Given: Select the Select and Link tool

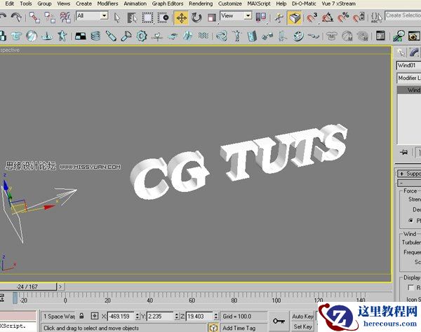Looking at the screenshot, I should (x=34, y=18).
